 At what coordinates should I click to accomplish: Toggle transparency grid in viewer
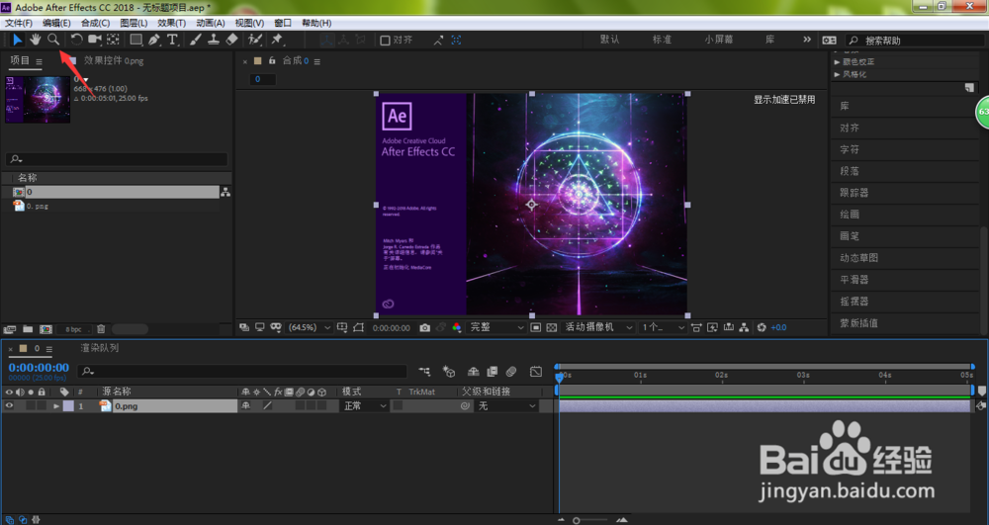pos(551,327)
